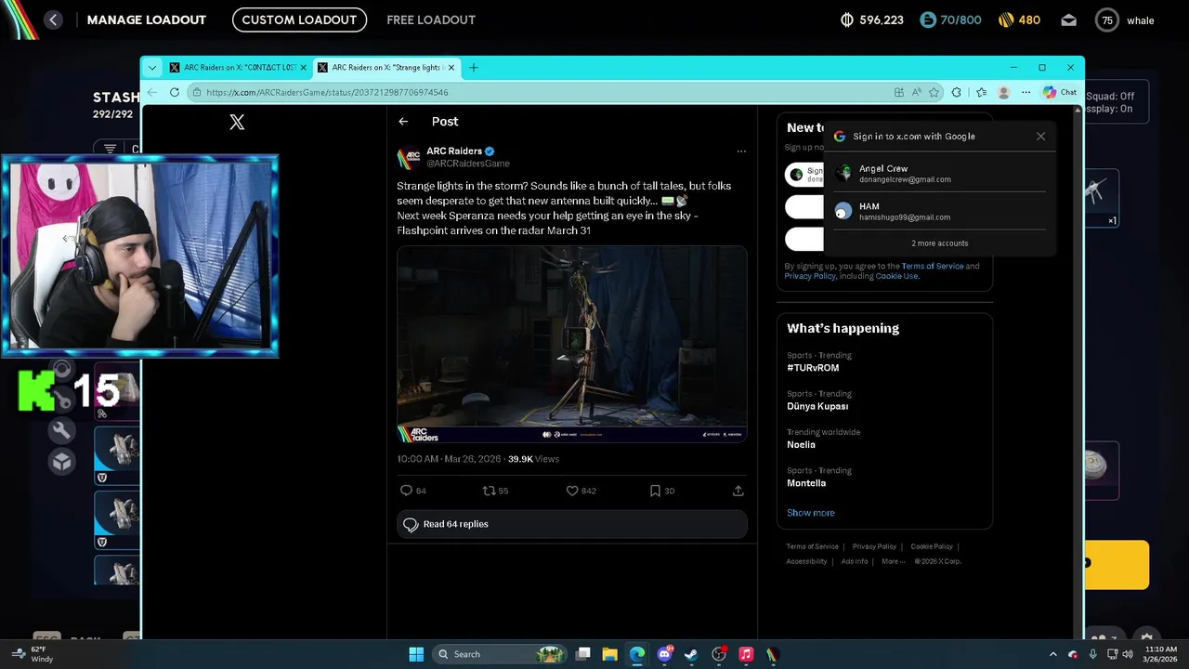The height and width of the screenshot is (669, 1189).
Task: Close the Sign in with Google popup
Action: (x=1040, y=137)
